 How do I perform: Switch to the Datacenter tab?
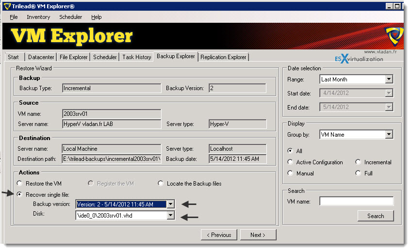[41, 57]
